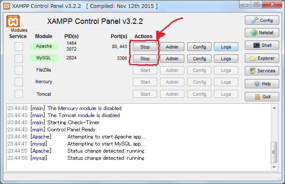Image resolution: width=285 pixels, height=184 pixels.
Task: Open the MySQL Admin page
Action: coord(172,59)
